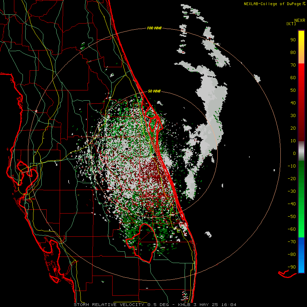This screenshot has width=307, height=307.
Task: Click the -20 value on the velocity scale
Action: point(292,178)
